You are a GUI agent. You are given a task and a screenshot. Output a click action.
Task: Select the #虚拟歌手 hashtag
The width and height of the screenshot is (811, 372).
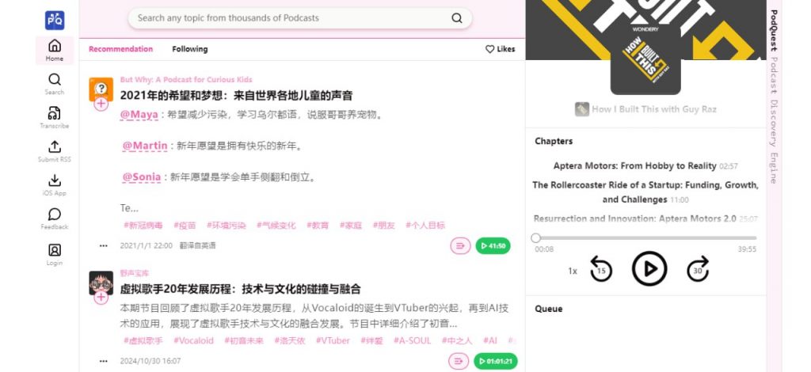click(143, 340)
